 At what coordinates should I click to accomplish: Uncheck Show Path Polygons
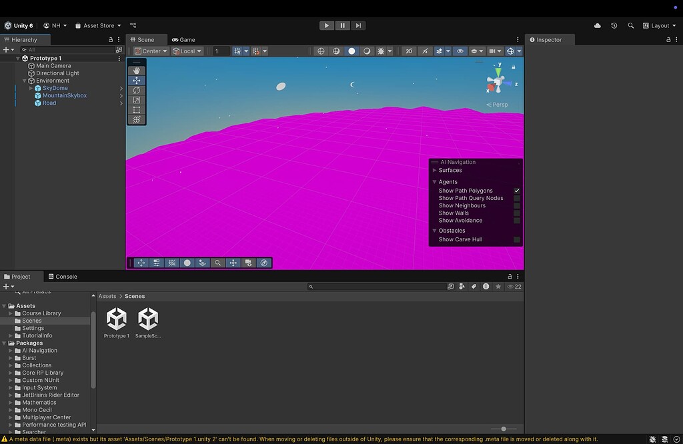click(517, 191)
